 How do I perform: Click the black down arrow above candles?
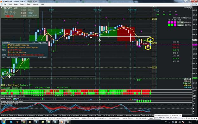coord(84,29)
